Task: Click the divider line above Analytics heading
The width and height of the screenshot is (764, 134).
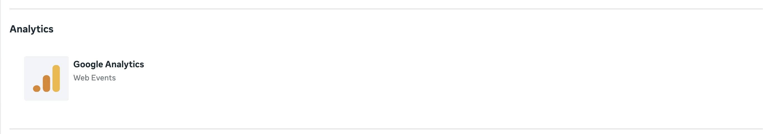Action: (x=386, y=9)
